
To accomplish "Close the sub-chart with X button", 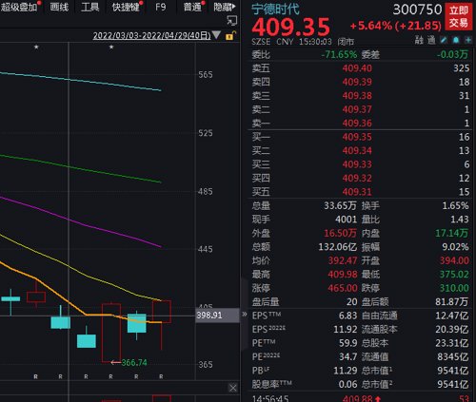I will coord(233,388).
